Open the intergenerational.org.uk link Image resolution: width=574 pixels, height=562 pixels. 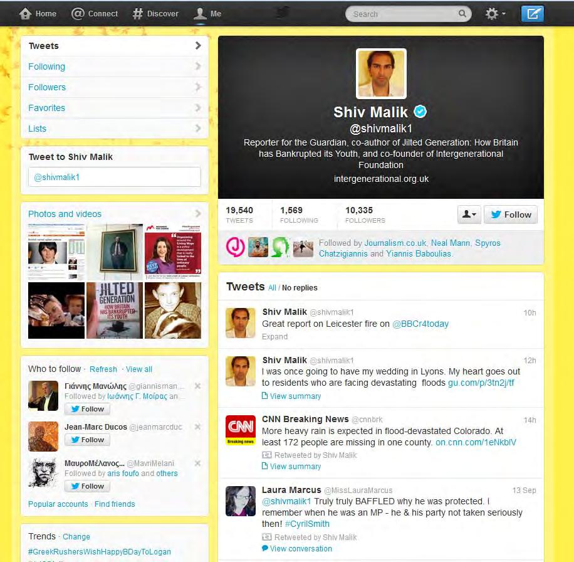coord(381,179)
